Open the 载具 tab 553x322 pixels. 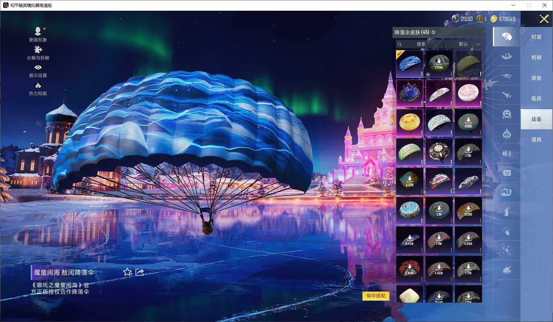[536, 98]
